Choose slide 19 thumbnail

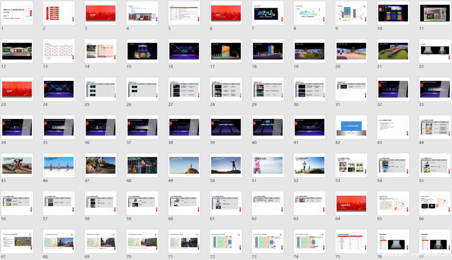tap(310, 51)
